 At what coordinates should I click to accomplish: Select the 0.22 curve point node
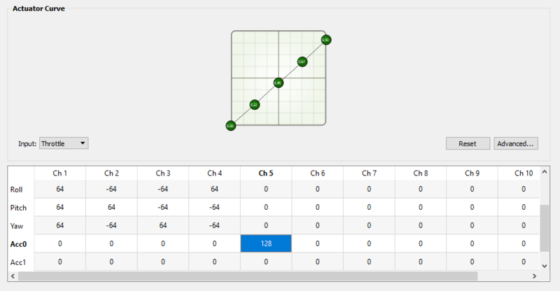(254, 105)
